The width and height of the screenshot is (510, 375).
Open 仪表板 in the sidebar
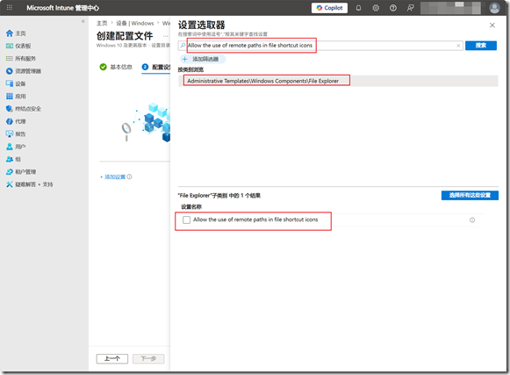pyautogui.click(x=18, y=46)
